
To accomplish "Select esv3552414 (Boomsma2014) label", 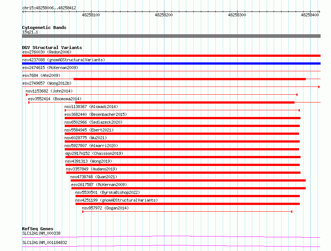I will tap(55, 99).
